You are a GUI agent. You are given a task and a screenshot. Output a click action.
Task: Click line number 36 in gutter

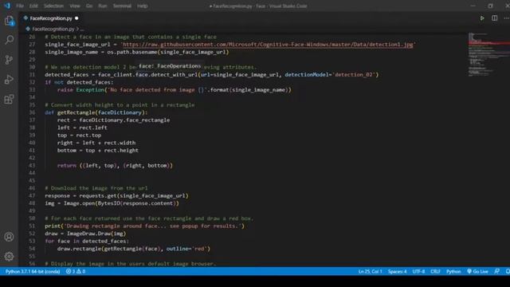(32, 112)
